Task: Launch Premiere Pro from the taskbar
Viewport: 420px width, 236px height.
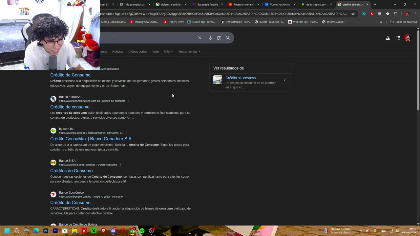Action: (55, 231)
